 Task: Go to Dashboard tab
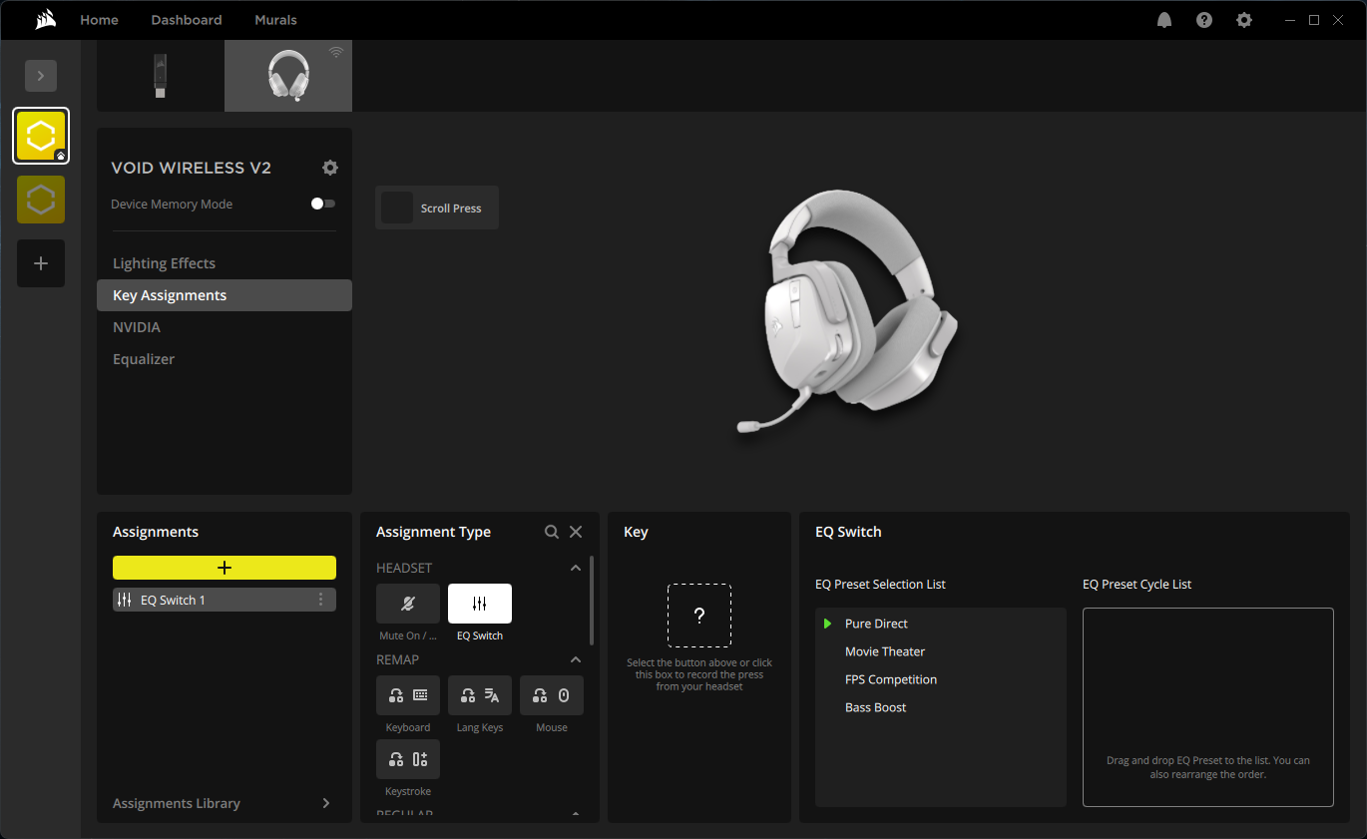pos(187,20)
